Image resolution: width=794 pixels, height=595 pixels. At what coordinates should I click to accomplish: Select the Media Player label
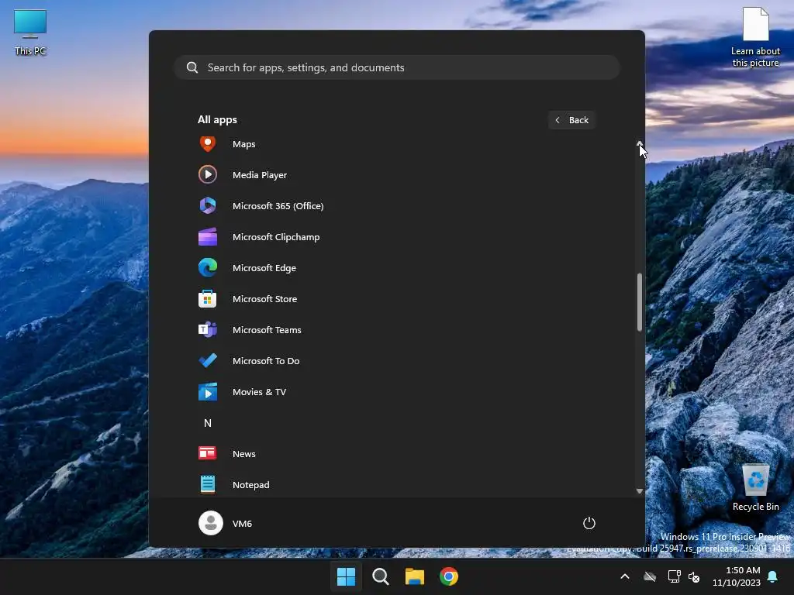pyautogui.click(x=260, y=175)
